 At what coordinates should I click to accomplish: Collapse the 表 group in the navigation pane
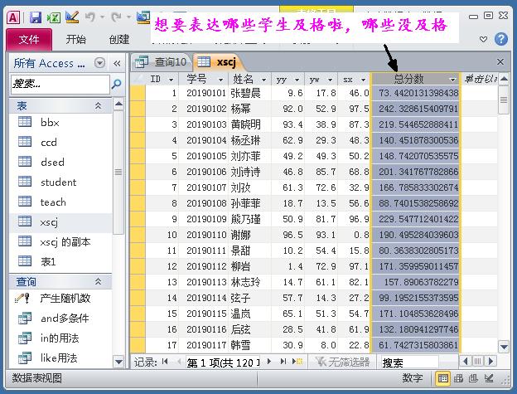tap(98, 105)
